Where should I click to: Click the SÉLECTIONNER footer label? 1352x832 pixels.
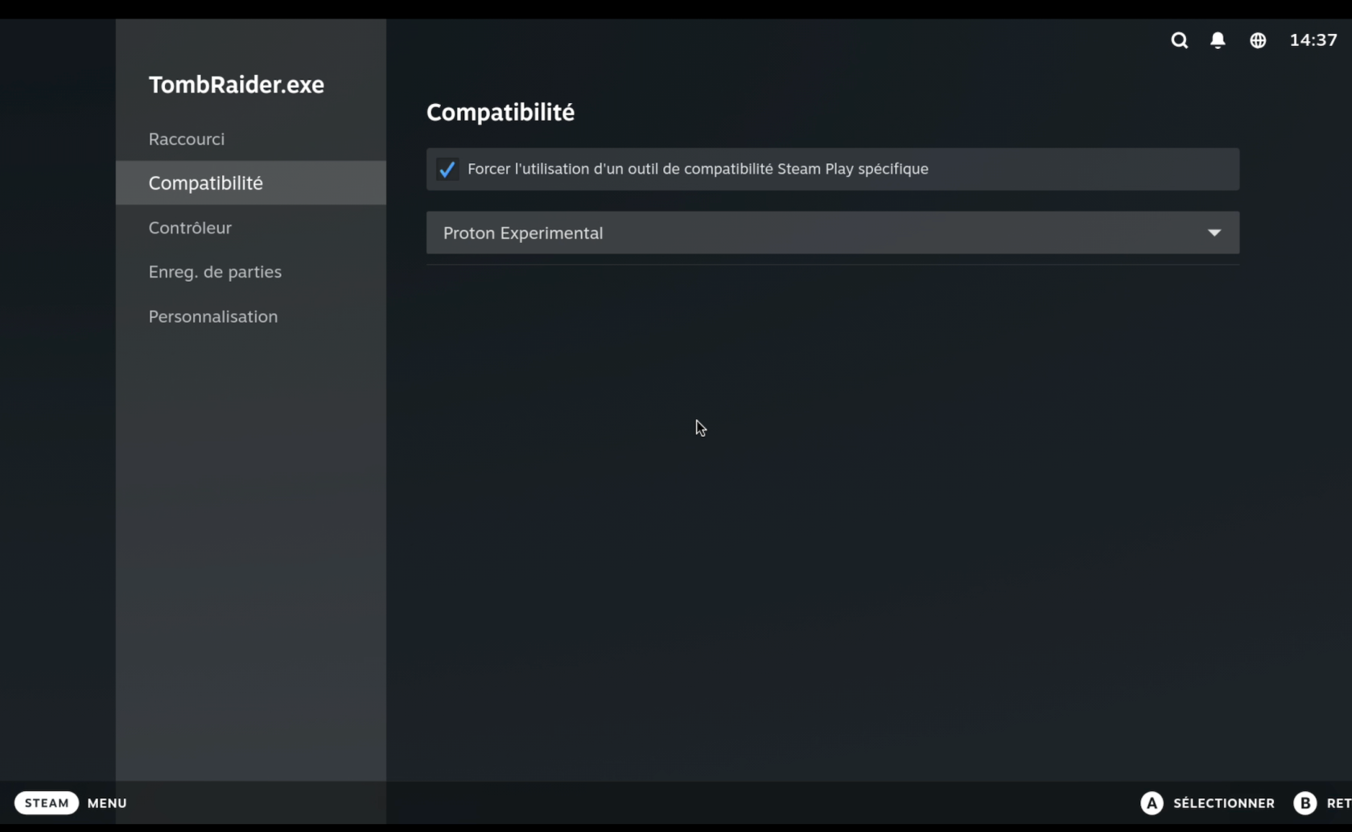point(1223,803)
